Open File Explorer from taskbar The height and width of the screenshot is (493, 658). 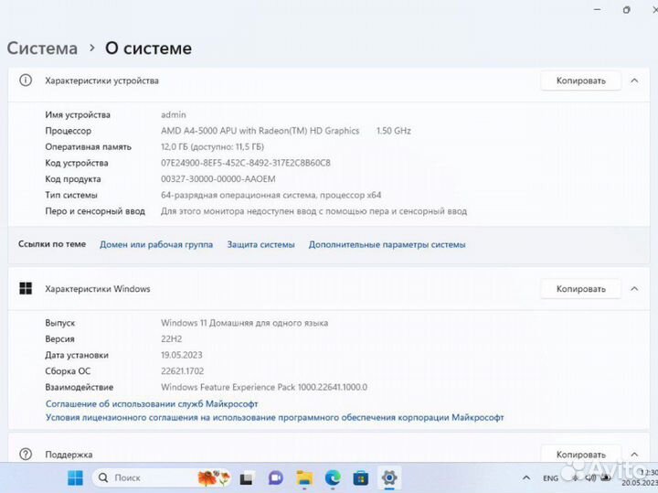[x=304, y=477]
